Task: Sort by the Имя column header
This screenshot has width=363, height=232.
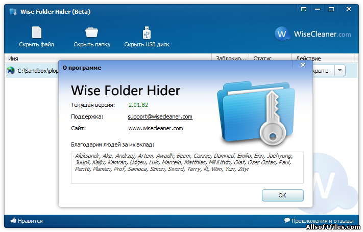Action: pyautogui.click(x=108, y=59)
